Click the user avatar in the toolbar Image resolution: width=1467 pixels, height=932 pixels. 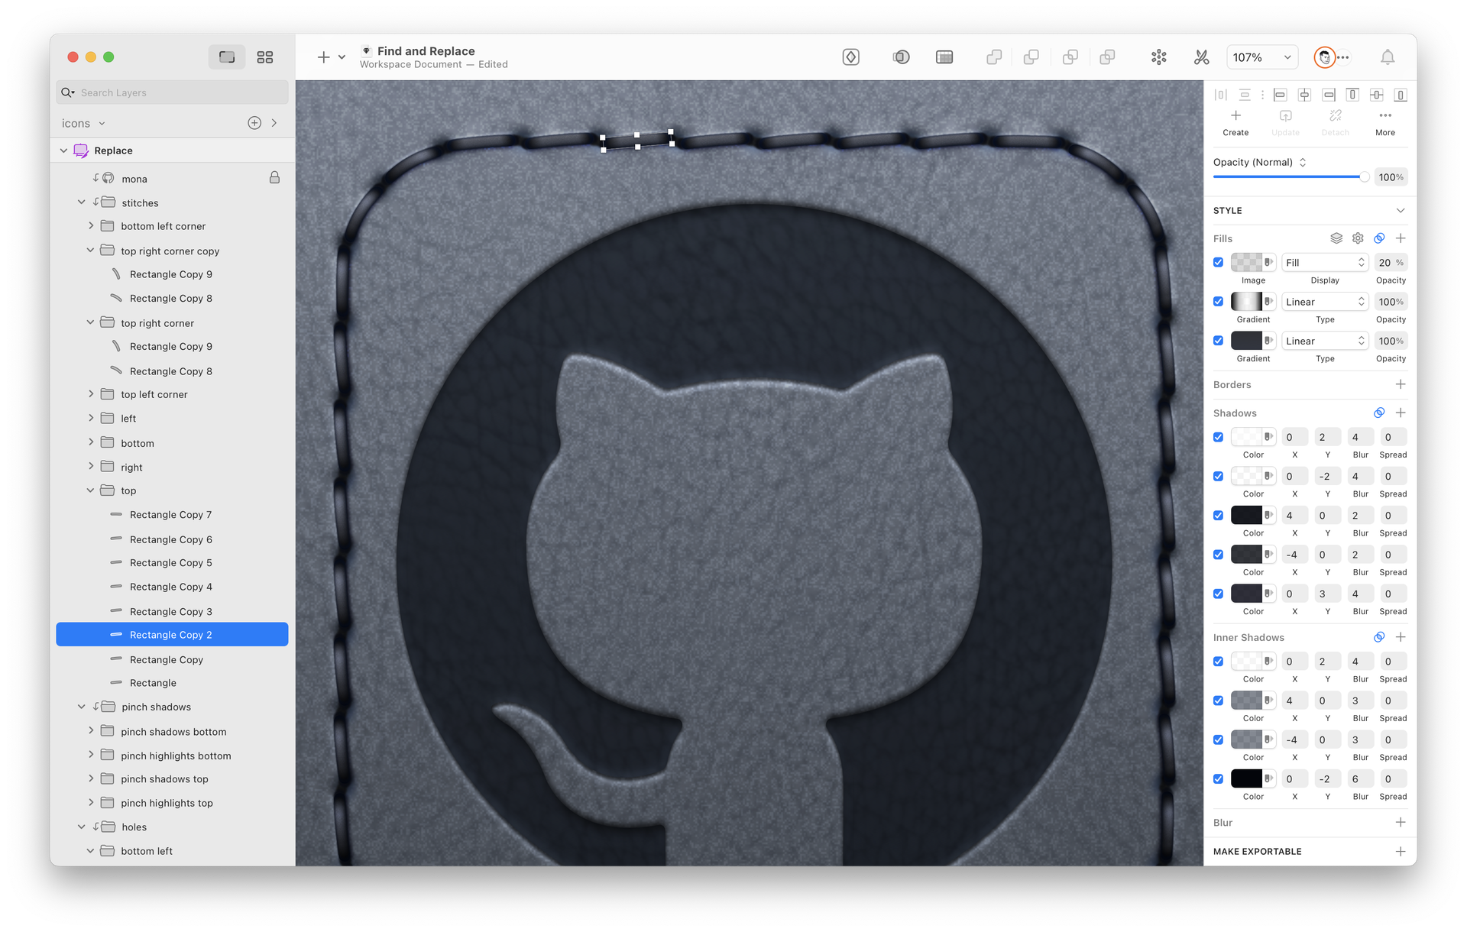(x=1324, y=57)
